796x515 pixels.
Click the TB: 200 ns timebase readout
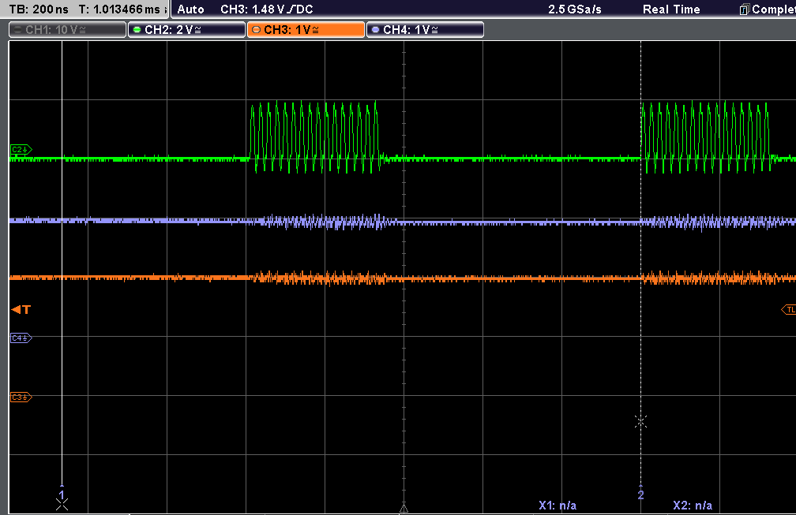[39, 9]
